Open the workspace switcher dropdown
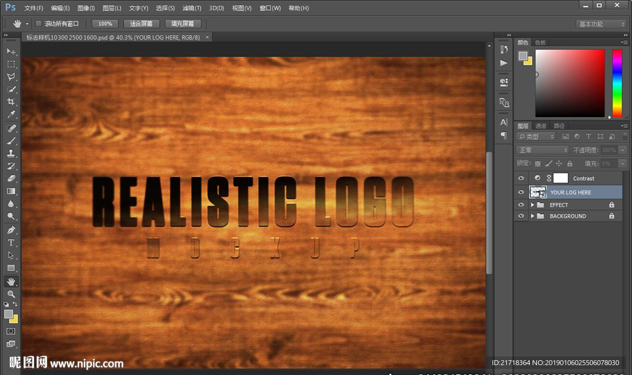This screenshot has height=375, width=632. pos(601,24)
